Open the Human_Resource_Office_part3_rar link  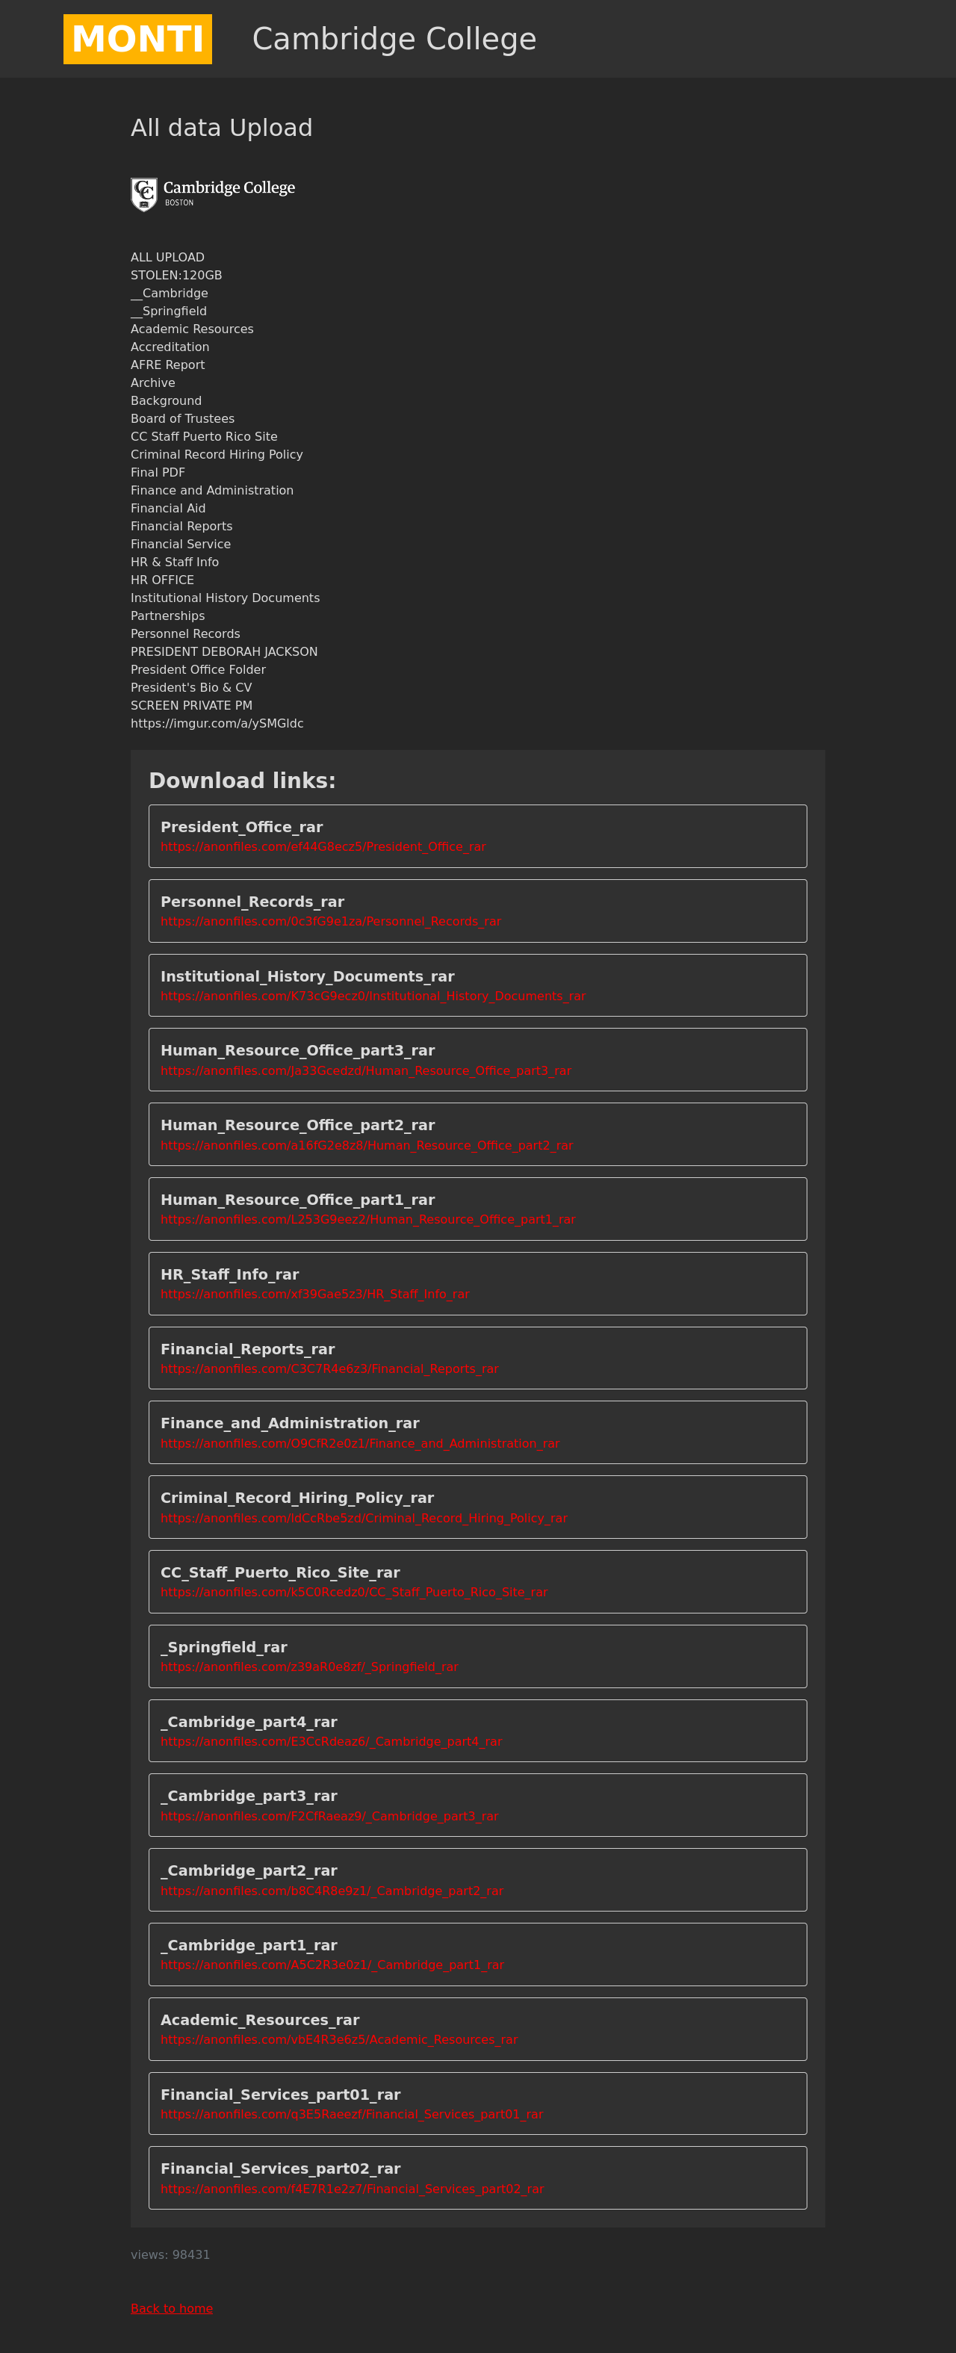point(366,1070)
